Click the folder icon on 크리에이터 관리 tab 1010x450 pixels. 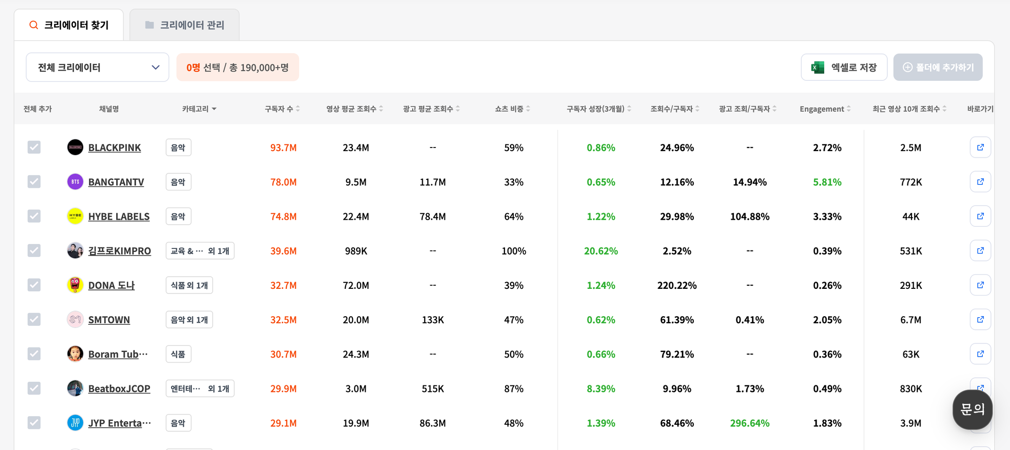(x=149, y=25)
